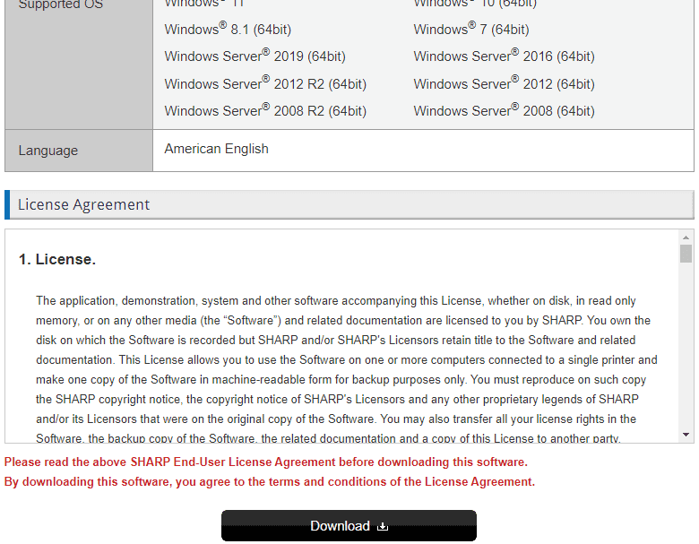Click the red "Please read the above" notice
This screenshot has width=699, height=544.
click(x=265, y=462)
